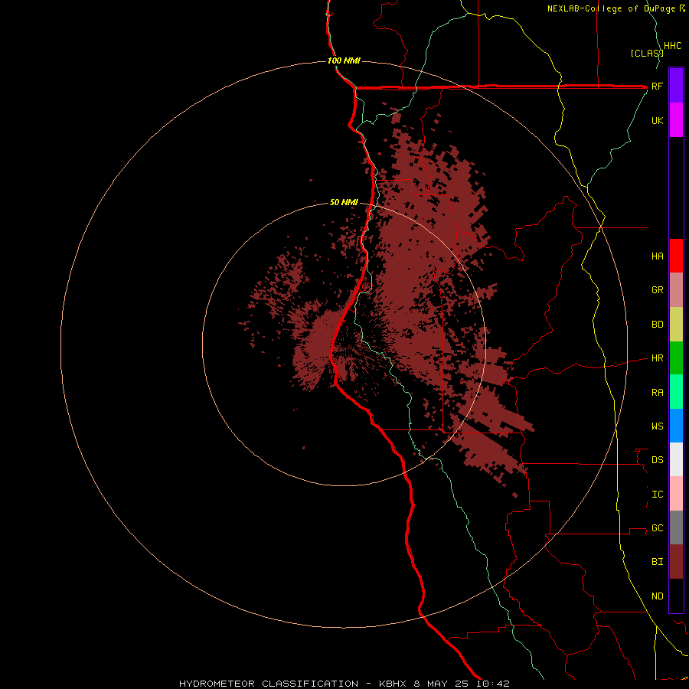Click the GC gray legend swatch
The width and height of the screenshot is (689, 689).
tap(676, 527)
